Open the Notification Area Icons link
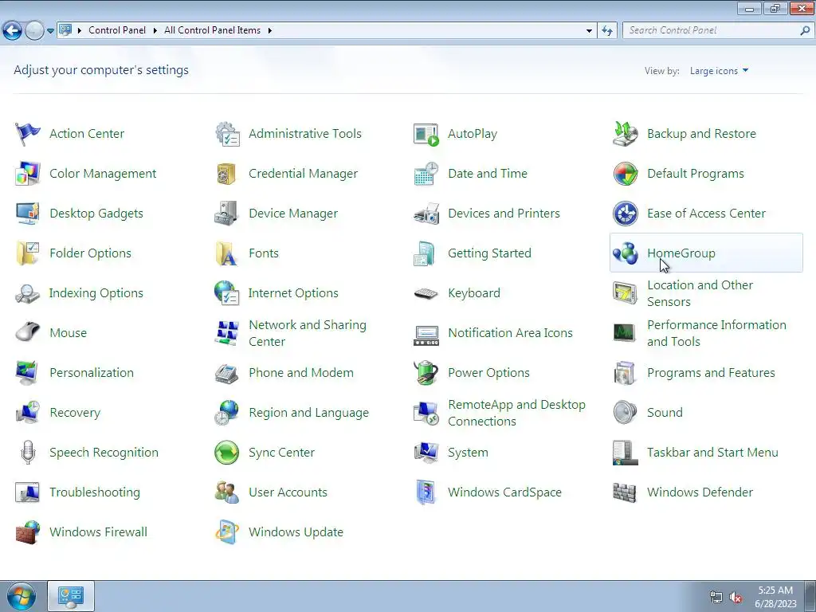Image resolution: width=816 pixels, height=612 pixels. (510, 333)
